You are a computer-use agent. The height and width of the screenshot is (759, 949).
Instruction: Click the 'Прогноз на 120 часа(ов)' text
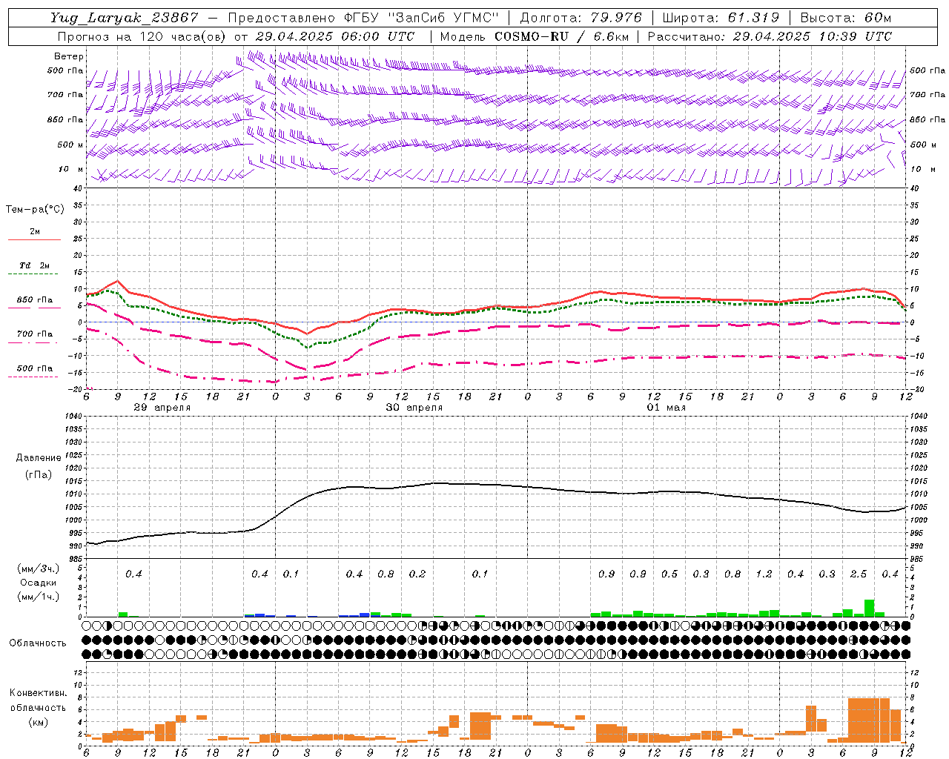(x=142, y=36)
